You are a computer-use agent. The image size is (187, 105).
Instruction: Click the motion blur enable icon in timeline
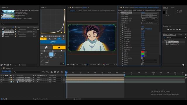[58, 72]
